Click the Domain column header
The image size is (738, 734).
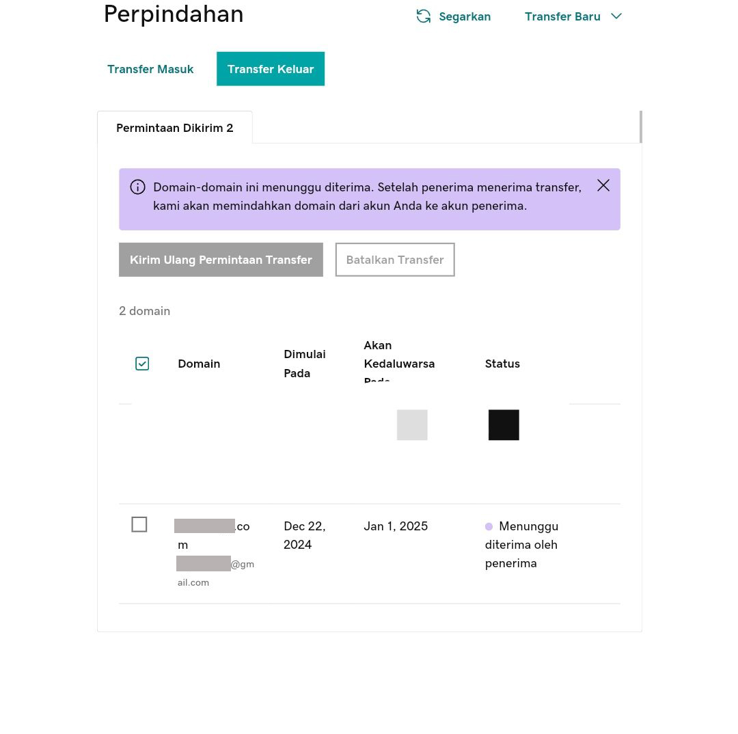click(199, 364)
